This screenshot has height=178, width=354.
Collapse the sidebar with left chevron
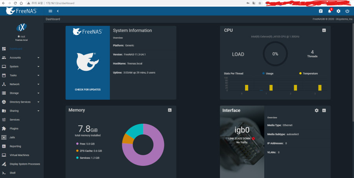point(58,11)
